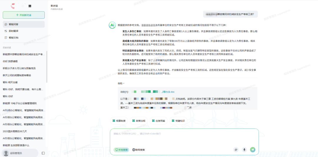The height and width of the screenshot is (157, 318).
Task: Click the message input text field
Action: point(184,138)
